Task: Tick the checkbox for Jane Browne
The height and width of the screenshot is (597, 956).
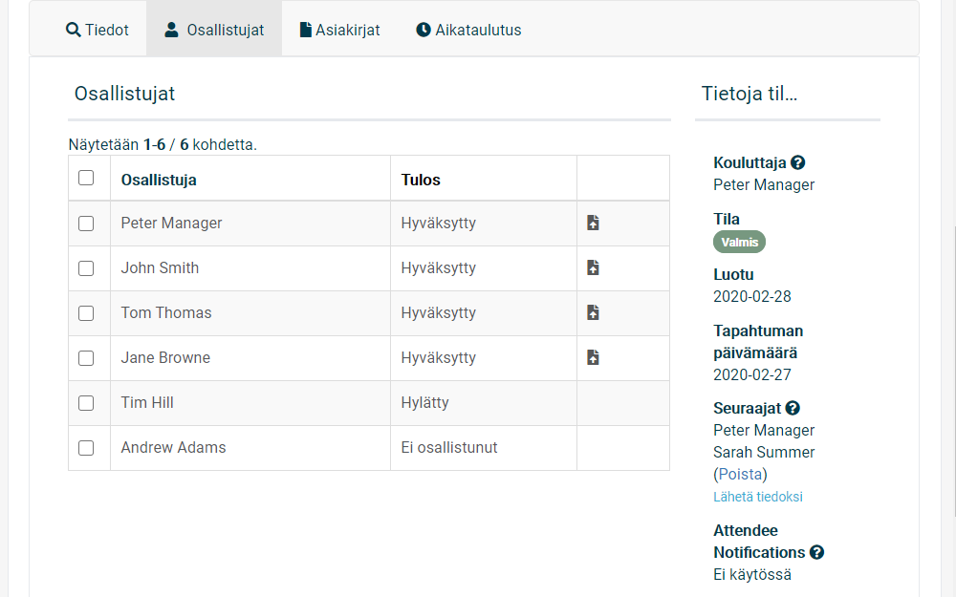Action: click(x=86, y=358)
